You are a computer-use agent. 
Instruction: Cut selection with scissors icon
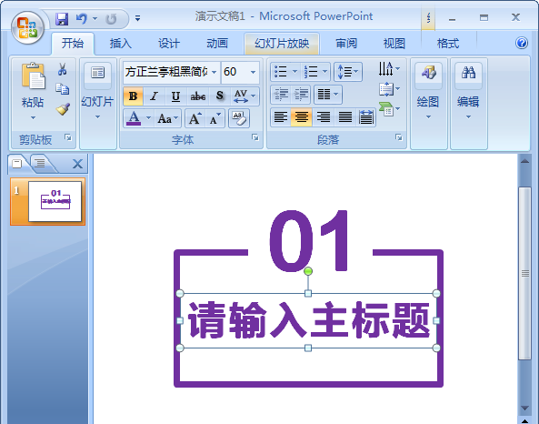[x=62, y=69]
